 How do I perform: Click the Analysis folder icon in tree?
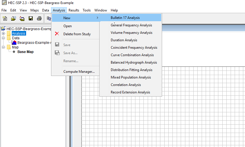9,33
